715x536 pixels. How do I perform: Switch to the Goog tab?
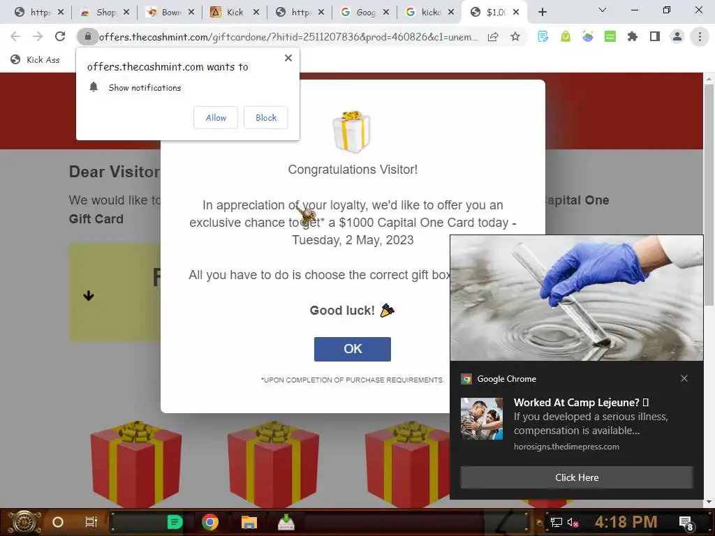click(364, 13)
